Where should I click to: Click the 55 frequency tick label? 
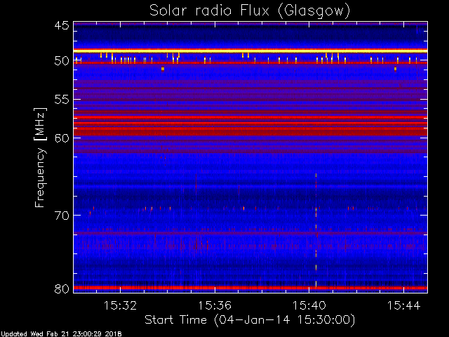pos(62,100)
